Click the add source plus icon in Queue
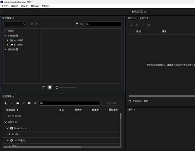The image size is (195, 151). [131, 25]
